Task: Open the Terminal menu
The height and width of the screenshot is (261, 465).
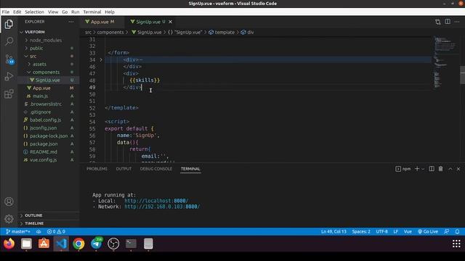Action: (92, 12)
